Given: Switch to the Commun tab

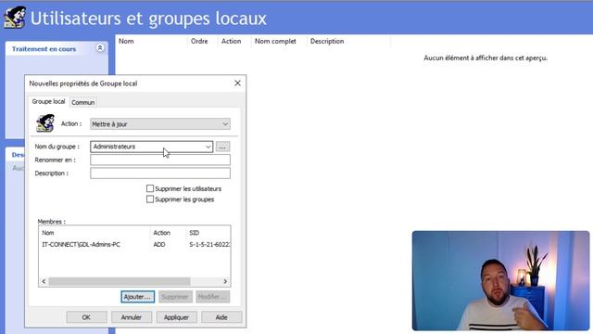Looking at the screenshot, I should [82, 102].
